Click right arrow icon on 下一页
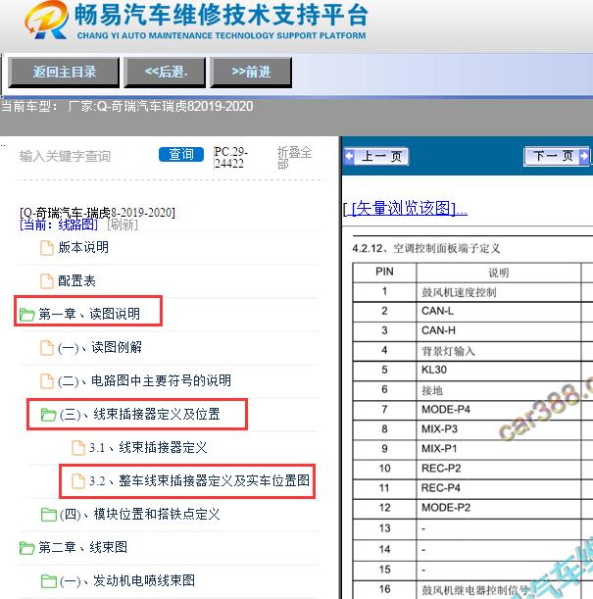The width and height of the screenshot is (593, 599). click(584, 156)
